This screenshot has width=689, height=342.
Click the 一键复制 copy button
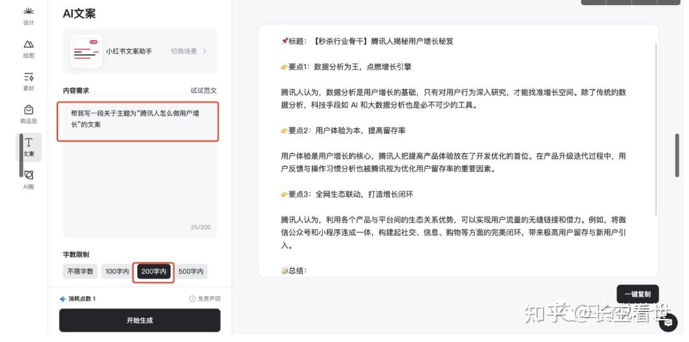637,294
